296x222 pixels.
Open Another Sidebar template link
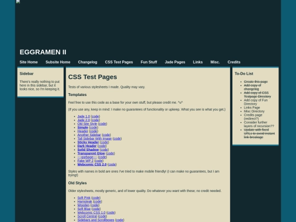(89, 135)
